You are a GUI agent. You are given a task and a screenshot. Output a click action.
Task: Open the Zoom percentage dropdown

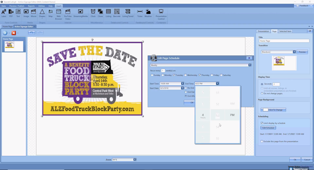(x=135, y=160)
